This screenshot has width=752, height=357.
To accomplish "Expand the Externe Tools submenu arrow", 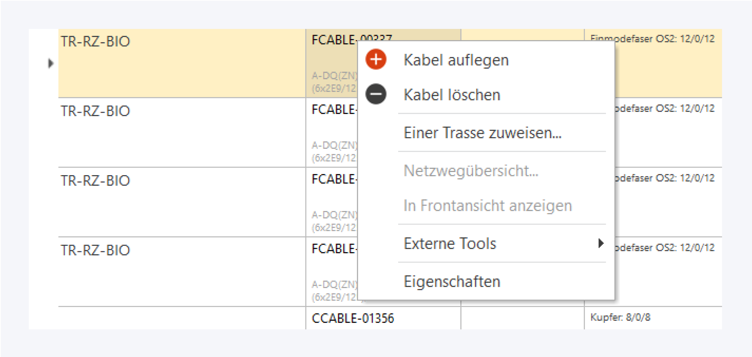I will pyautogui.click(x=601, y=243).
